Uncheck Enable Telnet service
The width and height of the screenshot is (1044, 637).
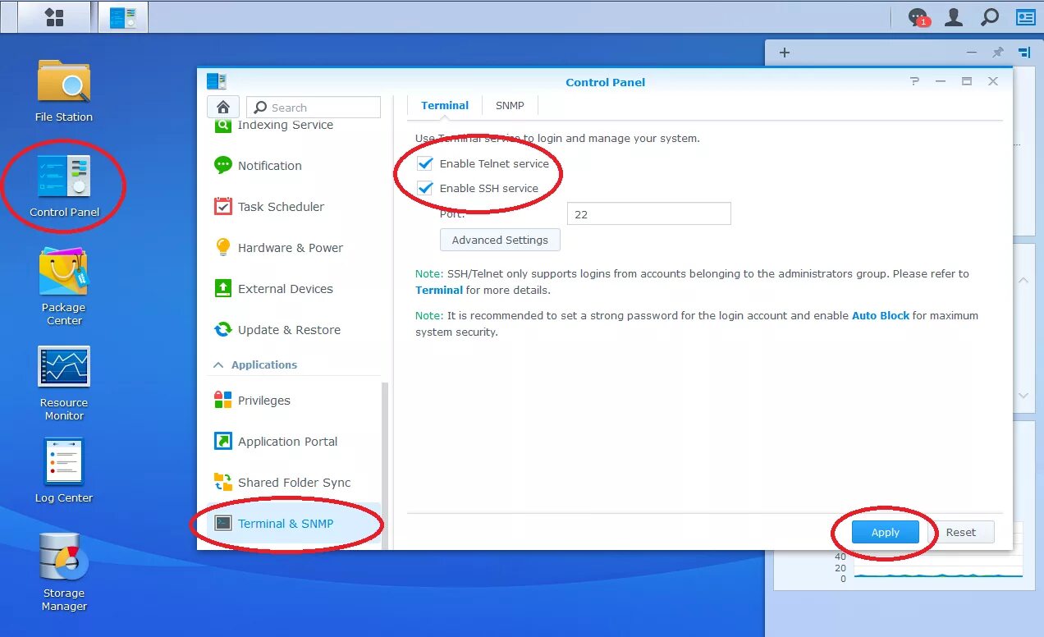pos(424,163)
